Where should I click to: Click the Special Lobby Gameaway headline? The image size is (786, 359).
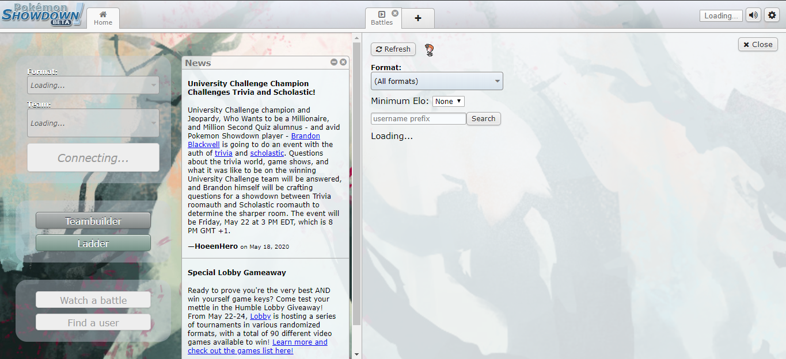click(237, 273)
